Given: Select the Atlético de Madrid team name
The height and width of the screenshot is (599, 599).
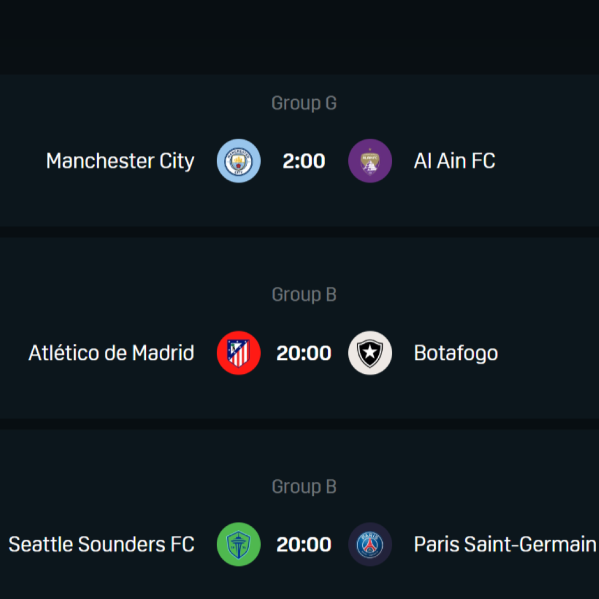Looking at the screenshot, I should click(x=111, y=353).
